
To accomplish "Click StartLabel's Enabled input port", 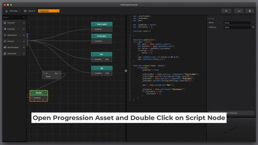I will [x=93, y=29].
